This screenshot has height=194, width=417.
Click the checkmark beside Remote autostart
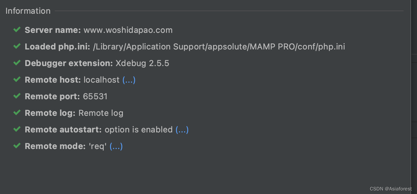[17, 129]
